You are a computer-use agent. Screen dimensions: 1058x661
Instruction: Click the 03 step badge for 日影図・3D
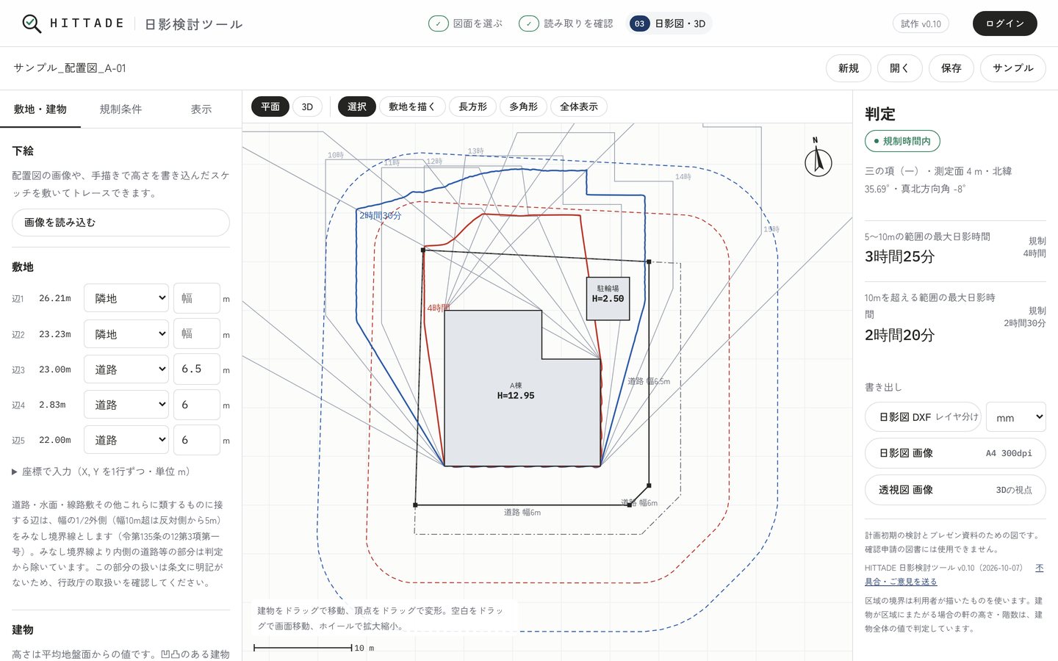640,24
